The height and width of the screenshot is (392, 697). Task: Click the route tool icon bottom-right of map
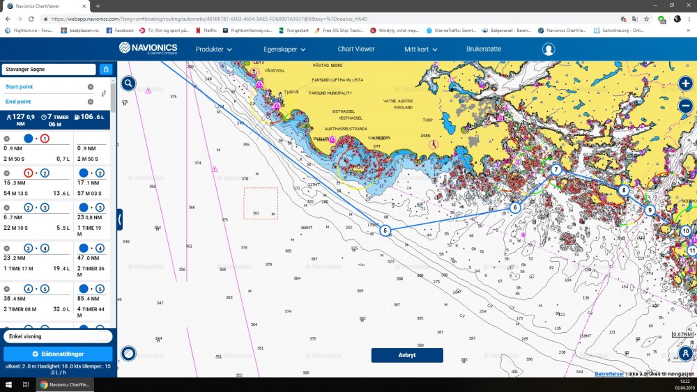click(x=685, y=354)
